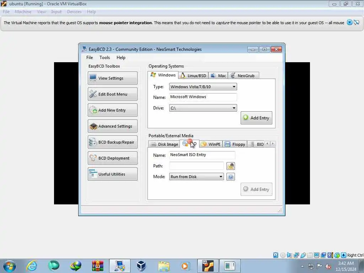Switch to the Mac tab

pos(218,76)
